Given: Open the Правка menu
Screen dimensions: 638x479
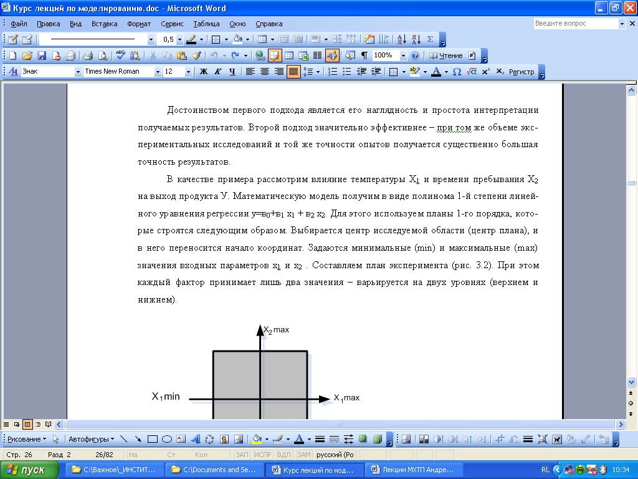Looking at the screenshot, I should coord(49,24).
